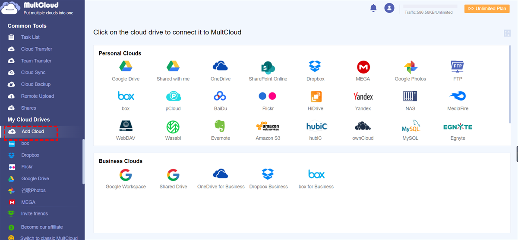Open the 谷歌Photos drive in sidebar
This screenshot has height=240, width=518.
tap(33, 191)
